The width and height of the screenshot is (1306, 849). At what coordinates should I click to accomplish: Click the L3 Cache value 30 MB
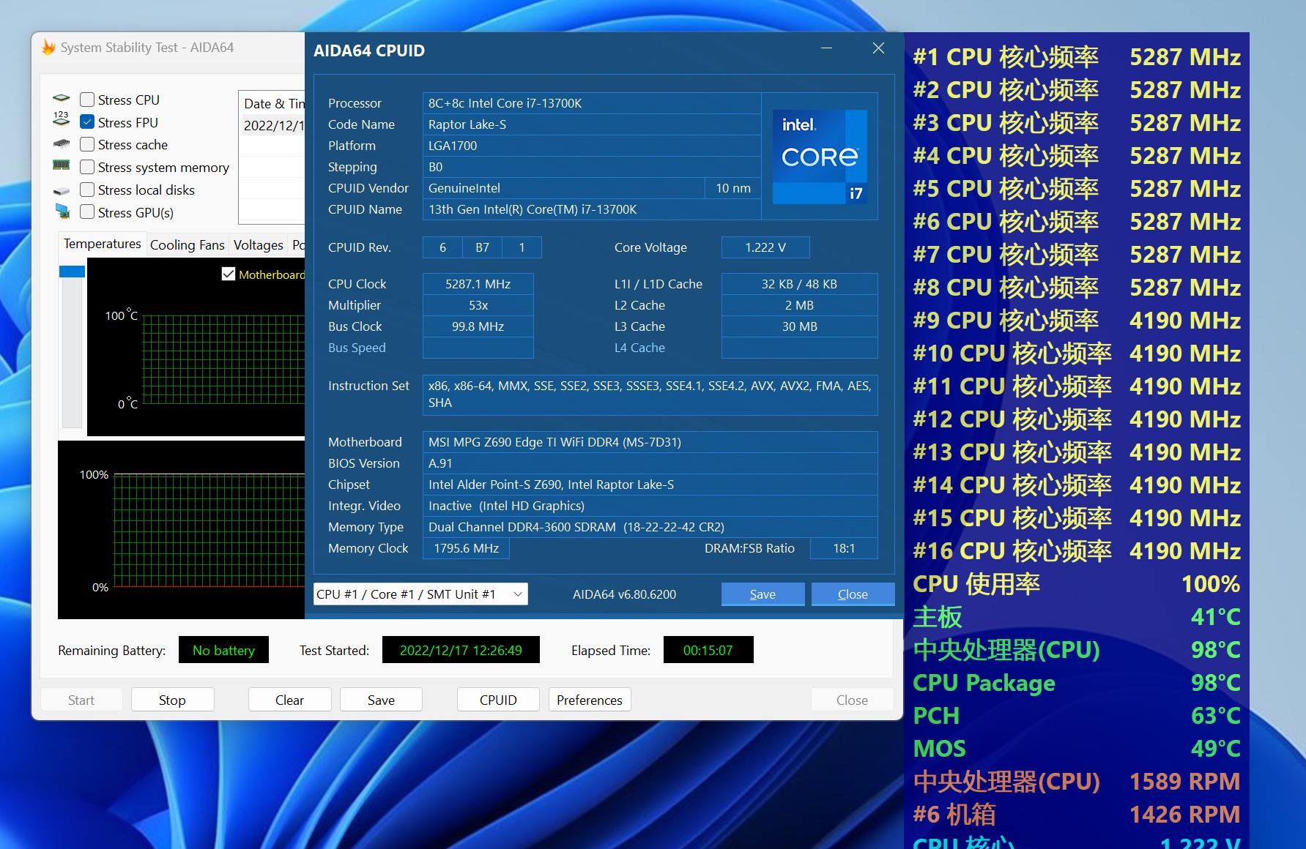tap(799, 326)
